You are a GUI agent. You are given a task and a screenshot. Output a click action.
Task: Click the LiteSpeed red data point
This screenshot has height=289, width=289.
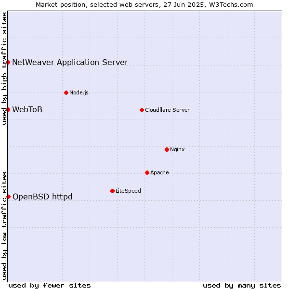pyautogui.click(x=112, y=191)
